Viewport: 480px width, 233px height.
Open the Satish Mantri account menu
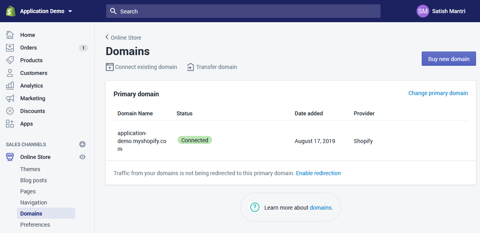441,11
